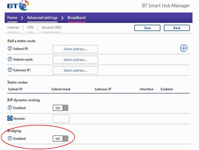The height and width of the screenshot is (150, 199).
Task: Click the plus icon to add static route
Action: point(184,48)
